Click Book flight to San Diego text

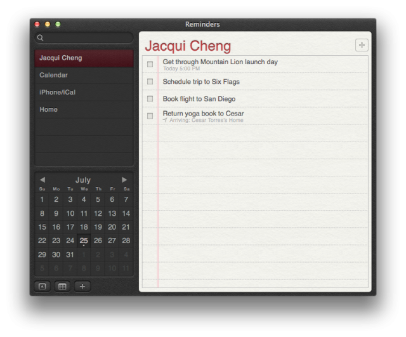[x=199, y=99]
